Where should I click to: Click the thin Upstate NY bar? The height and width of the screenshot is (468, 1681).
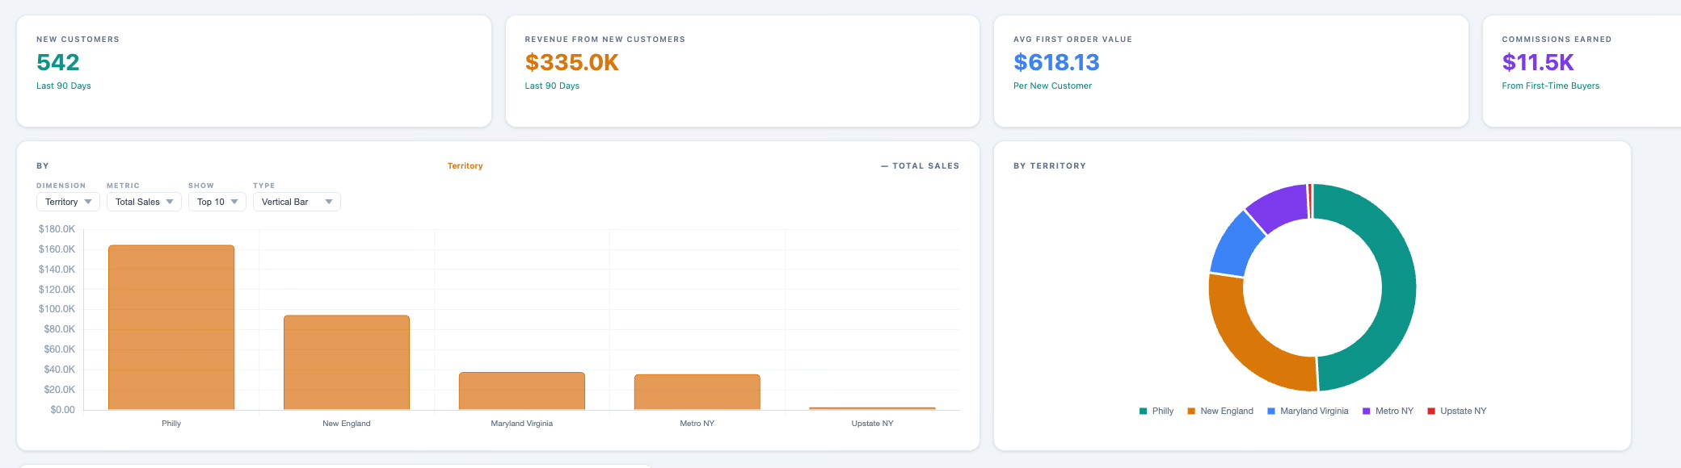[873, 408]
